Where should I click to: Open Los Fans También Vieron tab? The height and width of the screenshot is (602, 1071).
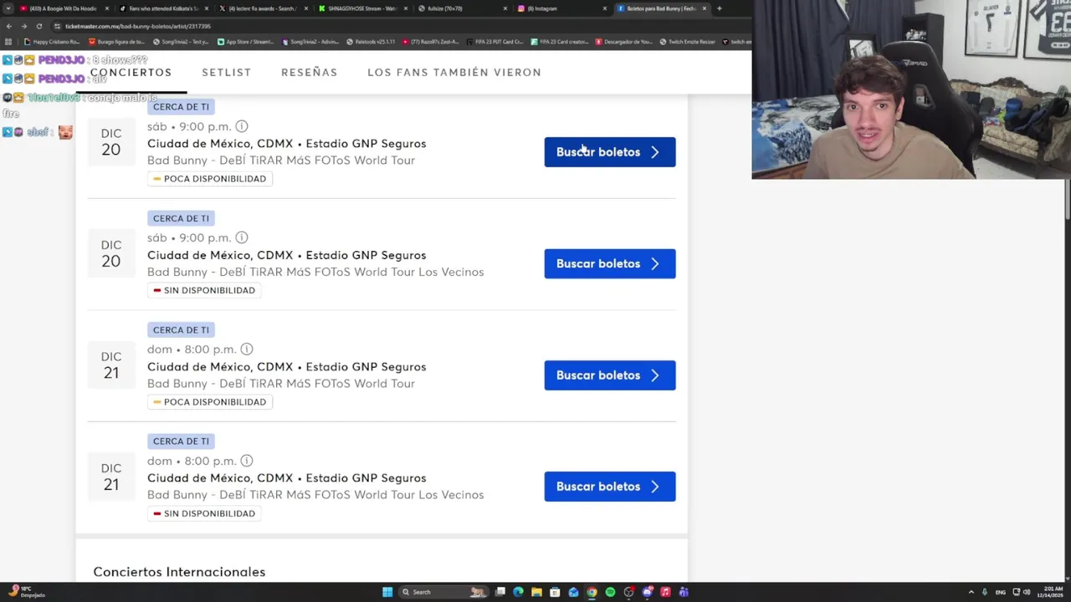pyautogui.click(x=454, y=72)
